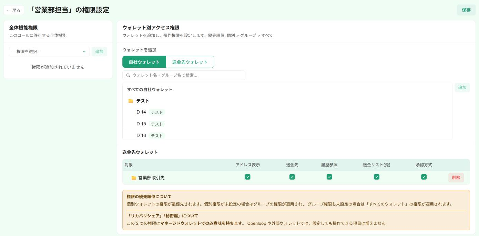The width and height of the screenshot is (479, 236).
Task: Click the テスト folder icon
Action: coord(131,101)
